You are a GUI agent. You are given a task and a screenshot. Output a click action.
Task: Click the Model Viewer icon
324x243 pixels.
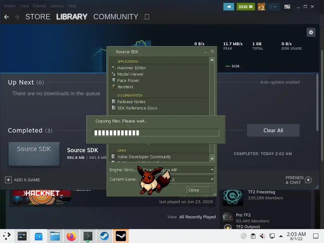[x=114, y=74]
